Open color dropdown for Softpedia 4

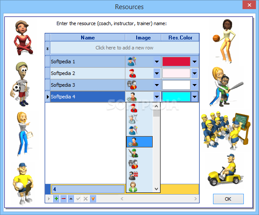[x=195, y=97]
